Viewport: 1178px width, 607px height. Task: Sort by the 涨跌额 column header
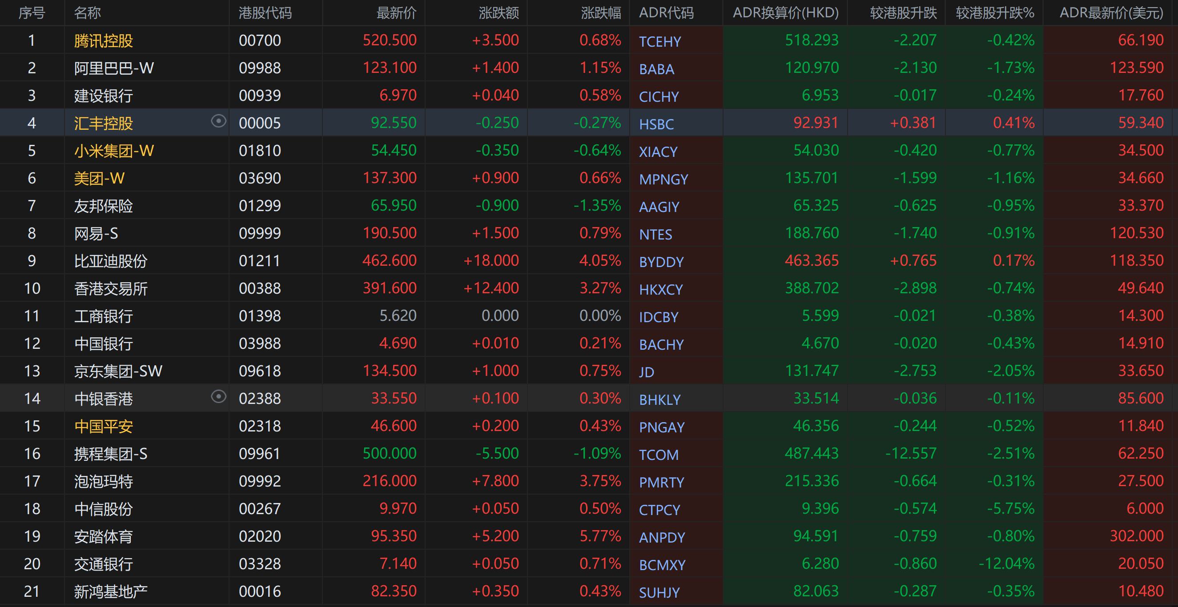point(499,13)
